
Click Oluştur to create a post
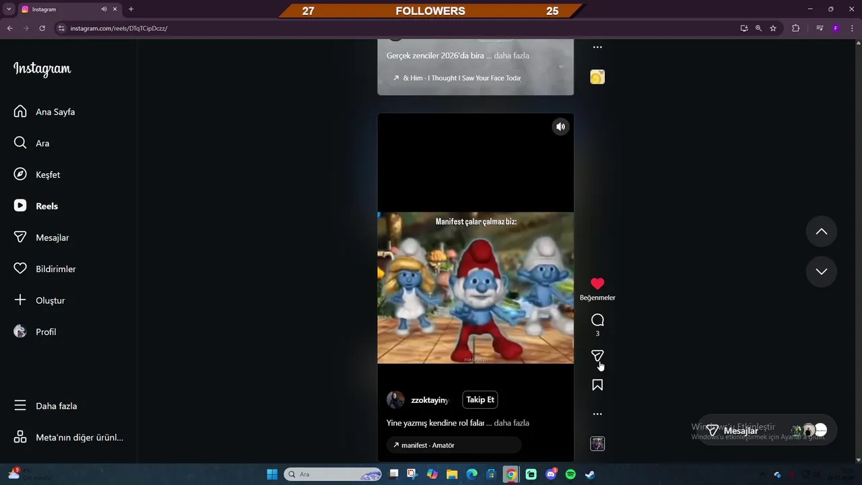point(40,300)
